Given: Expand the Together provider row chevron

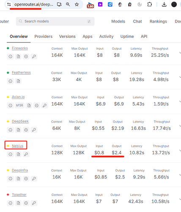Looking at the screenshot, I should pos(180,199).
